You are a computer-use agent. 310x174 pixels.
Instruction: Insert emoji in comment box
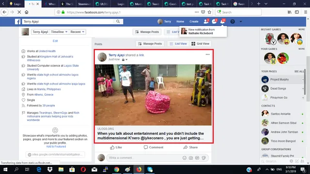(185, 158)
